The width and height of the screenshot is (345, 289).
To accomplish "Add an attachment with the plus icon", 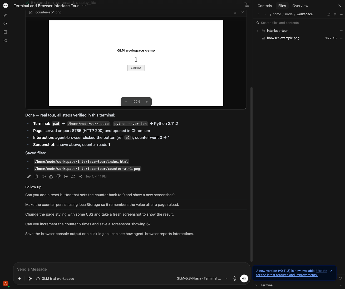I will click(19, 278).
